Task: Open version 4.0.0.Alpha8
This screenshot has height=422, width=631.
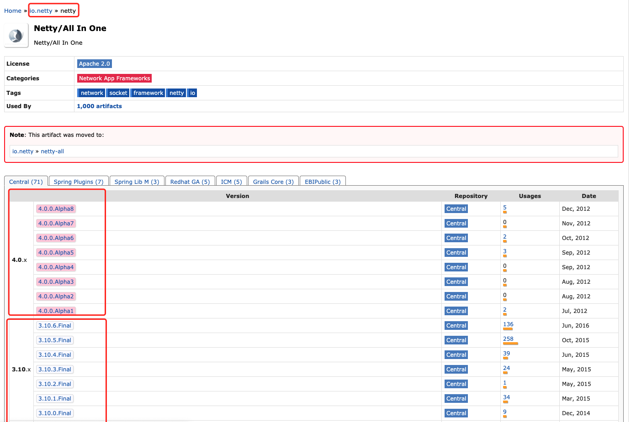Action: click(56, 209)
